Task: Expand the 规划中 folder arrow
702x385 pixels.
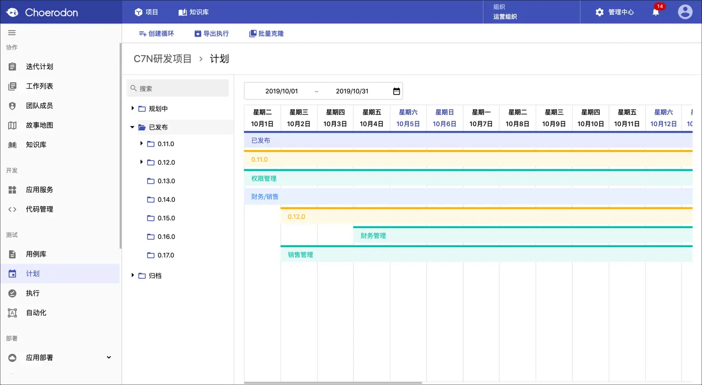Action: [x=133, y=108]
